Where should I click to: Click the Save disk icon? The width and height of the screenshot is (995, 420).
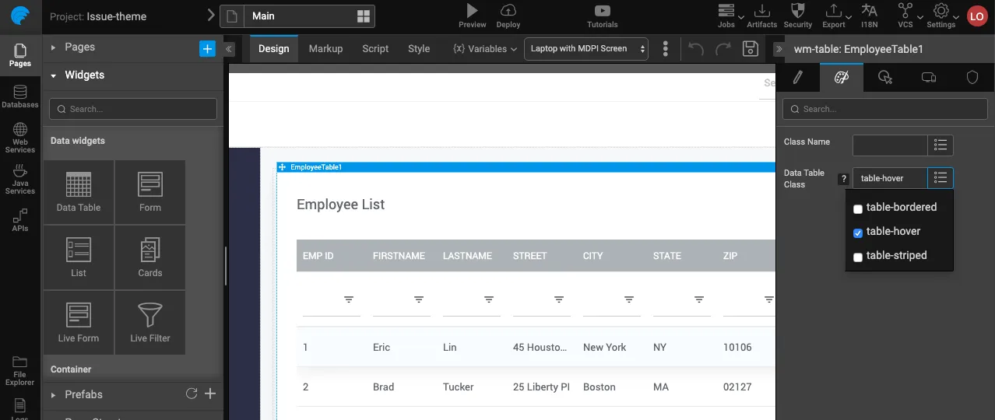750,49
